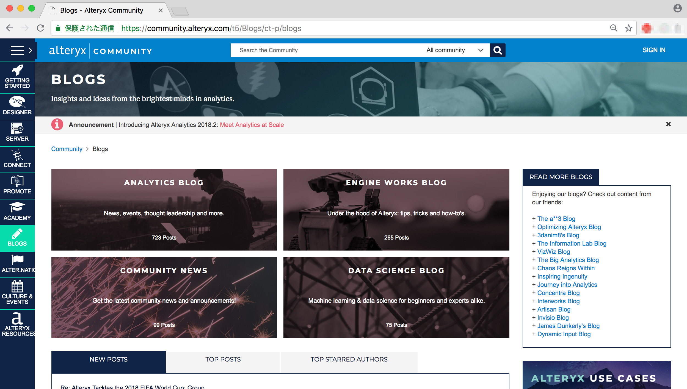Open the All community search scope dropdown
Image resolution: width=687 pixels, height=389 pixels.
click(x=455, y=50)
